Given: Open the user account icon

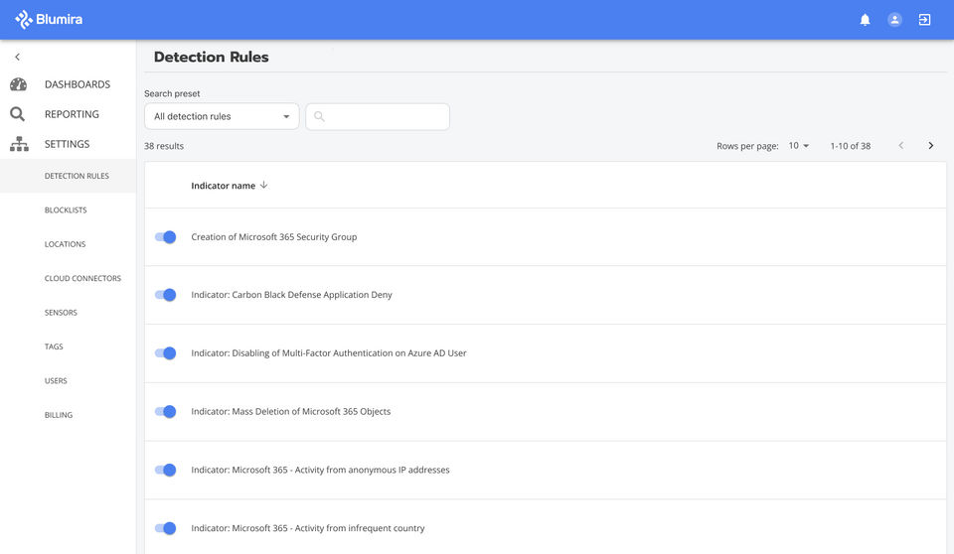Looking at the screenshot, I should tap(894, 20).
